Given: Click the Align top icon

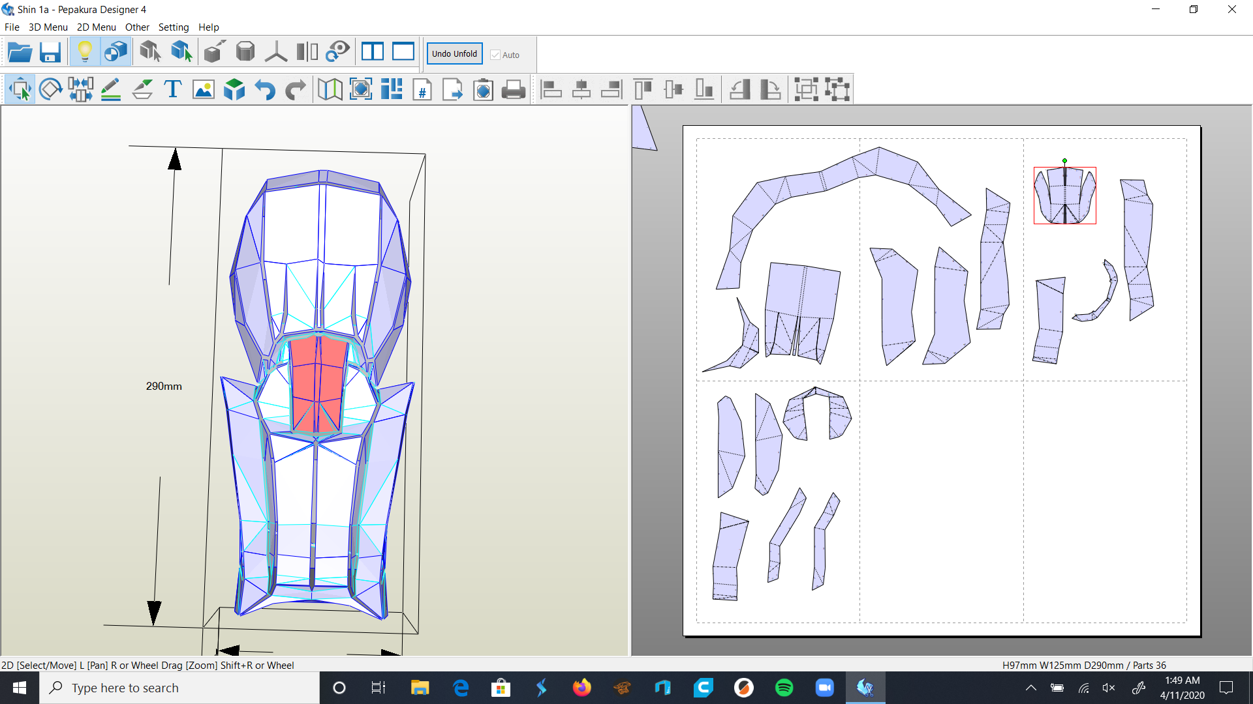Looking at the screenshot, I should tap(643, 89).
